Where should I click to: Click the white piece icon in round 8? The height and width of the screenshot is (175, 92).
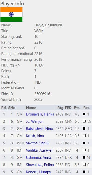[x=84, y=165]
